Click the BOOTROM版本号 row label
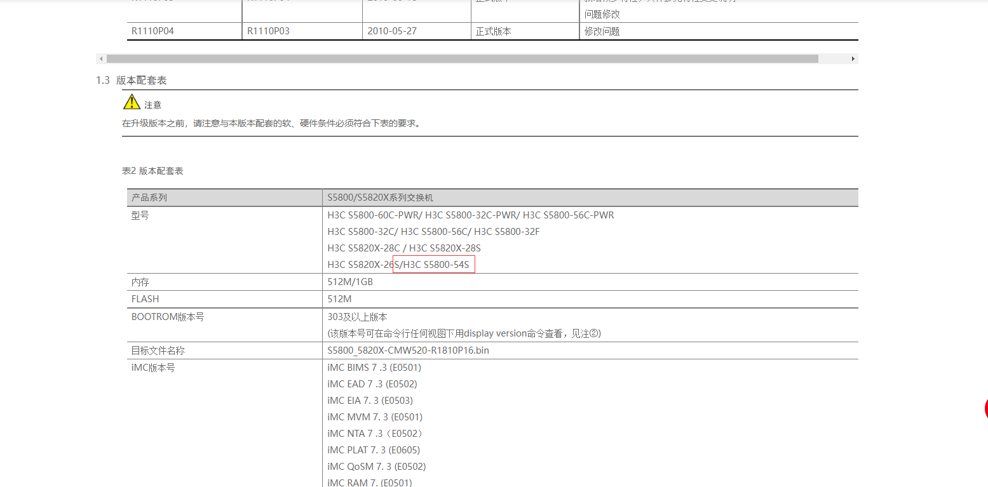Image resolution: width=988 pixels, height=487 pixels. pos(168,316)
